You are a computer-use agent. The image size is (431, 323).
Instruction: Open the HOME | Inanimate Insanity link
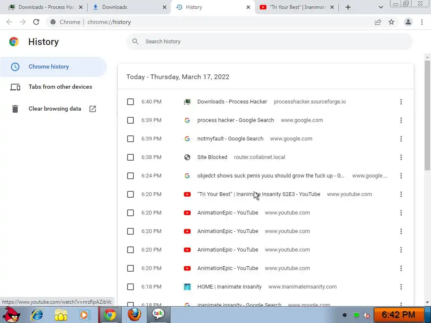(229, 287)
